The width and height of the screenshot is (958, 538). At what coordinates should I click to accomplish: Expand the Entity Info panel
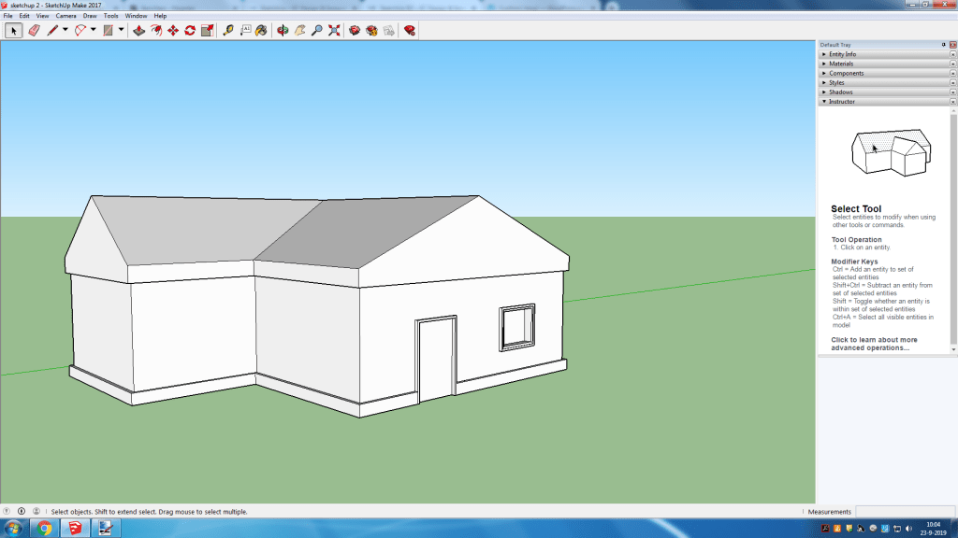tap(842, 54)
